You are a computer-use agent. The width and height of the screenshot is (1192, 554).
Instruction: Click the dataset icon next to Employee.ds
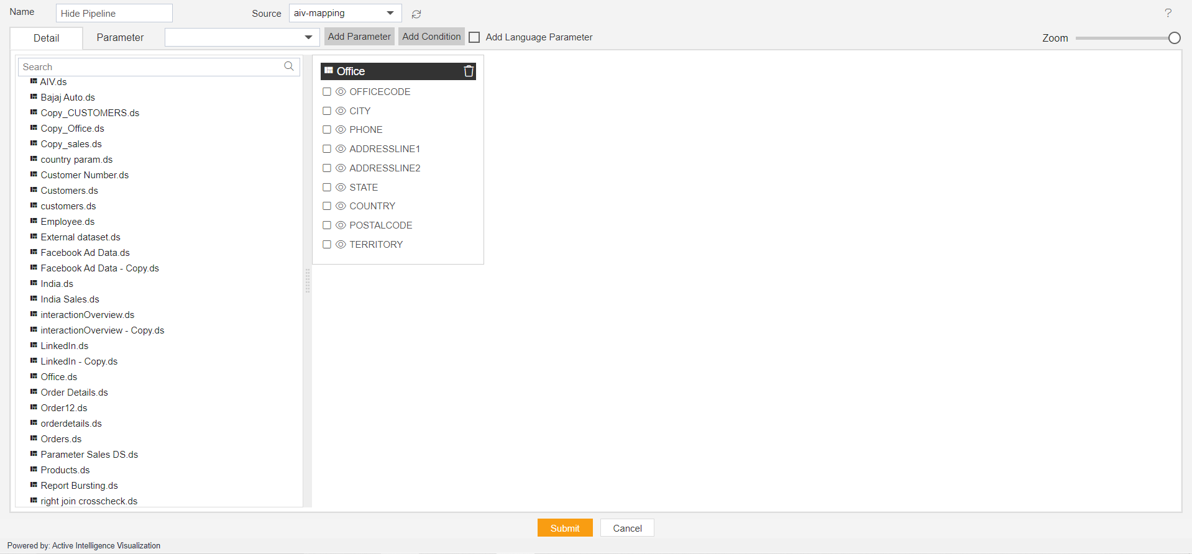34,221
